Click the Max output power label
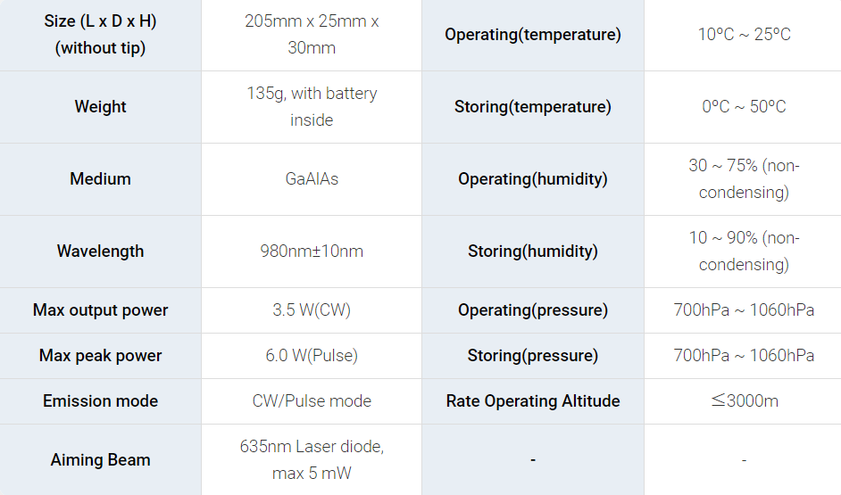This screenshot has width=841, height=495. (100, 310)
